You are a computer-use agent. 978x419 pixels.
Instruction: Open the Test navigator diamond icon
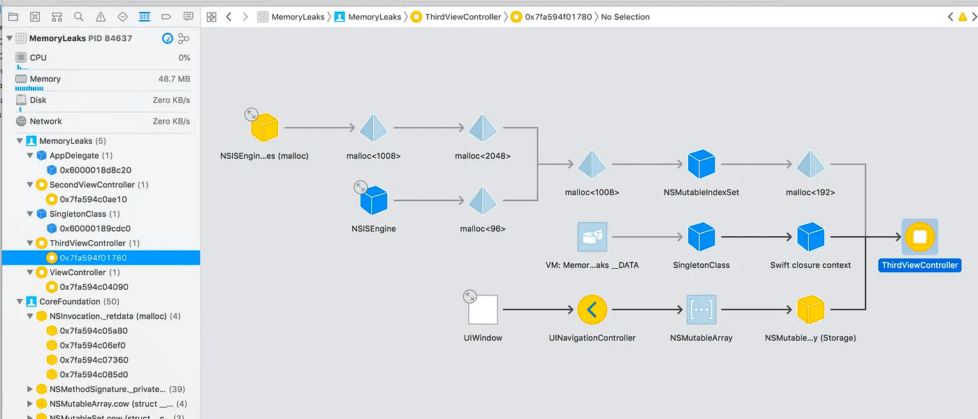coord(122,16)
